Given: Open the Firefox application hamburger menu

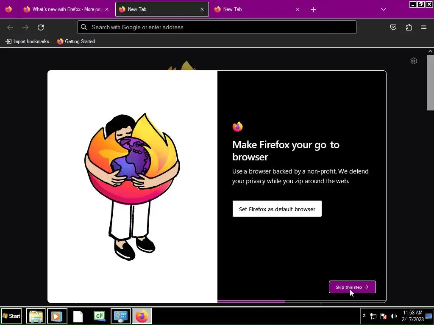Looking at the screenshot, I should point(424,27).
